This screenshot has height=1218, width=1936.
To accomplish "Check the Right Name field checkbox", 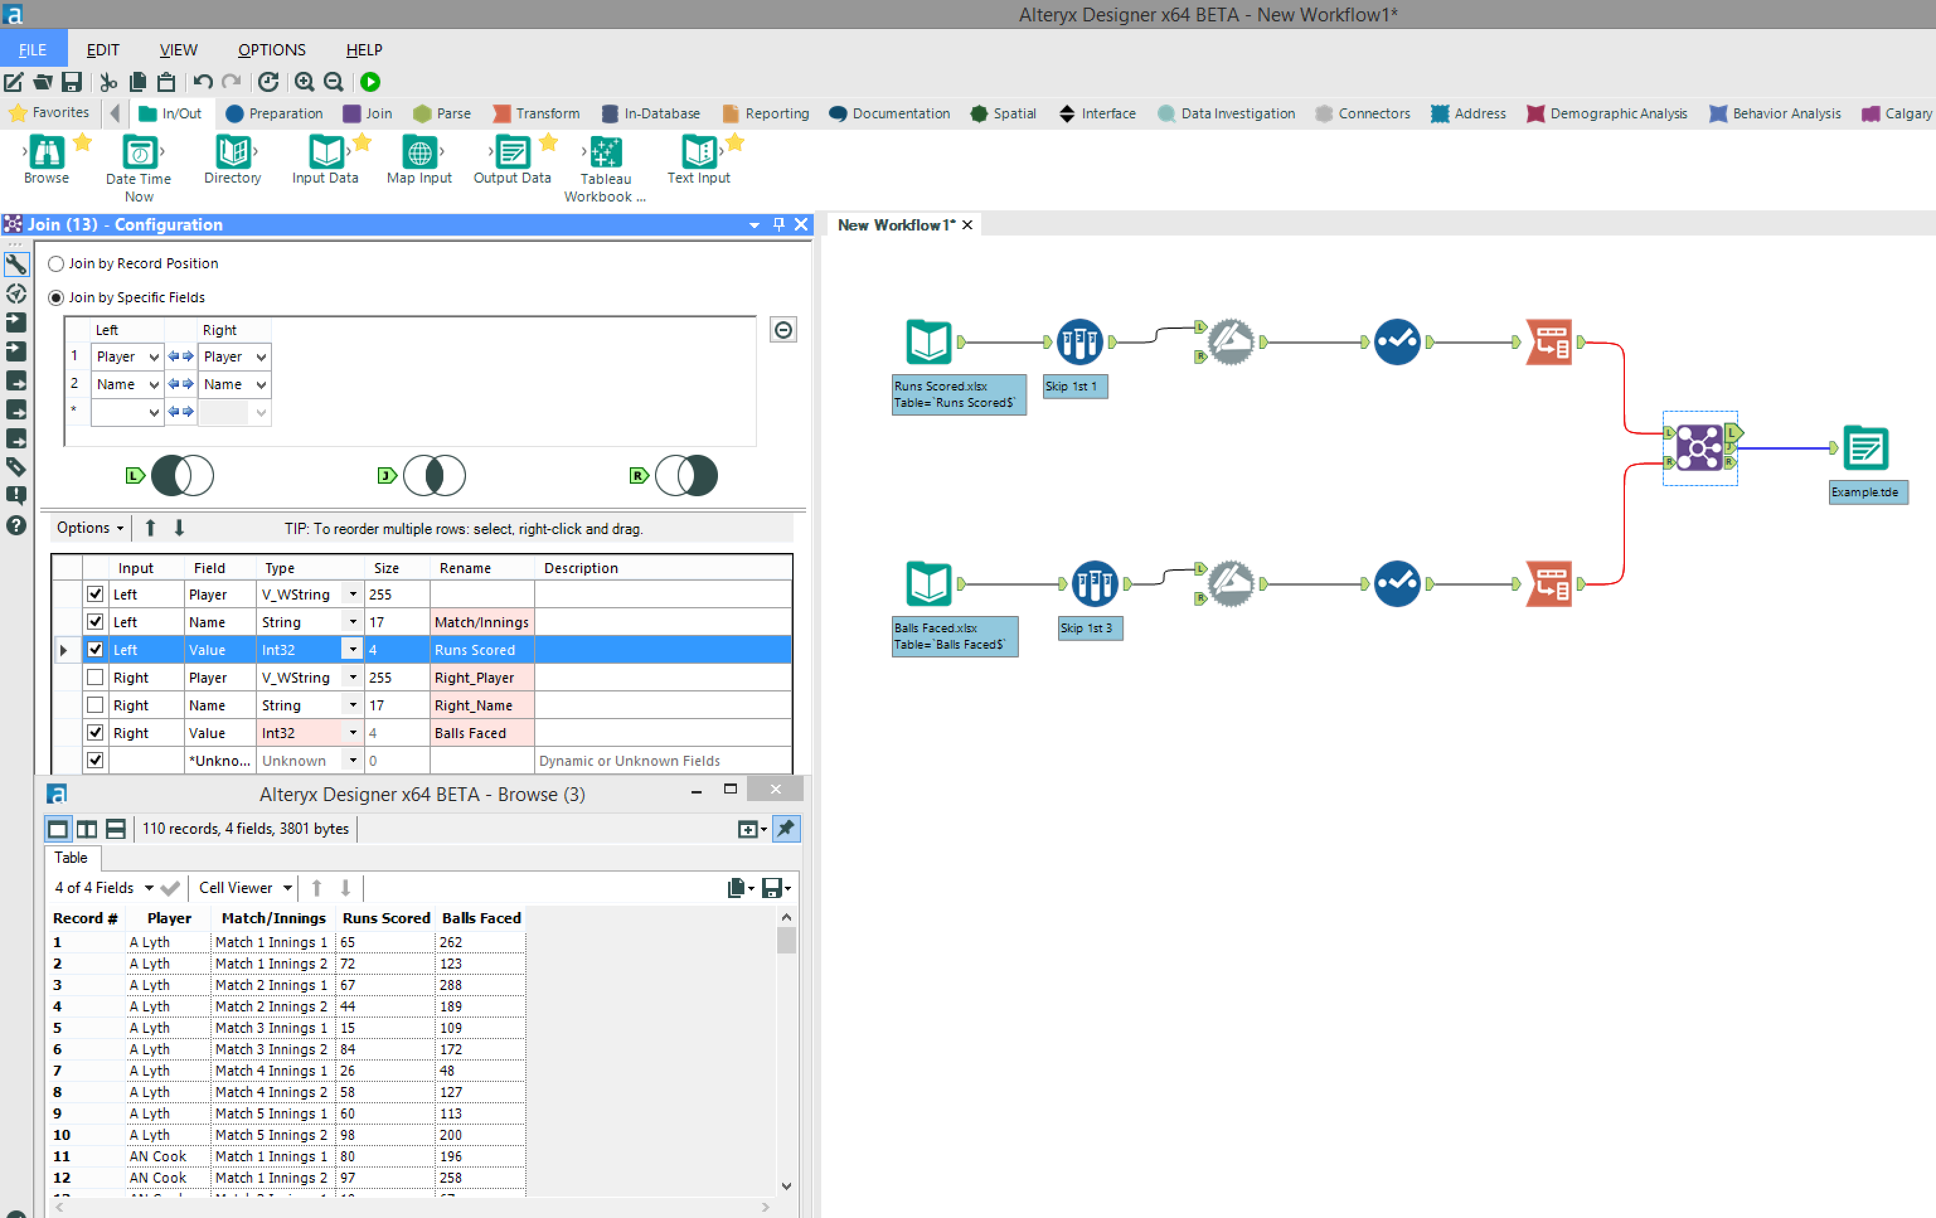I will coord(95,704).
